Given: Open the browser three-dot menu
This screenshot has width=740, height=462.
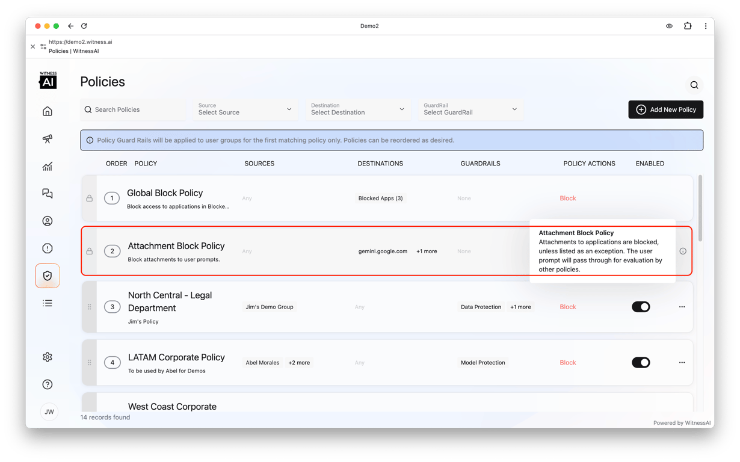Looking at the screenshot, I should tap(706, 26).
